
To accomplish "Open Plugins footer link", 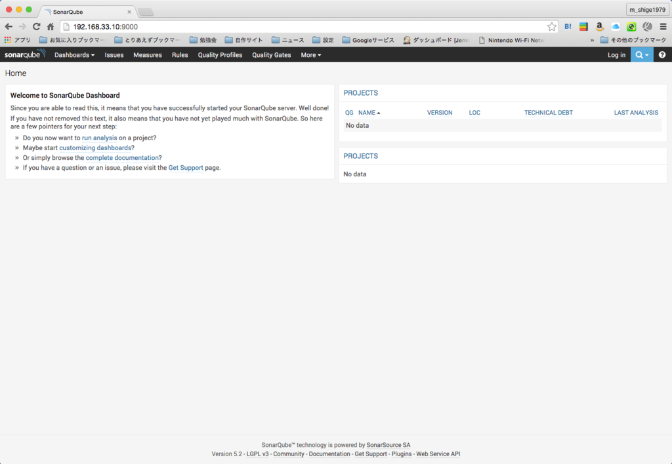I will pos(401,454).
